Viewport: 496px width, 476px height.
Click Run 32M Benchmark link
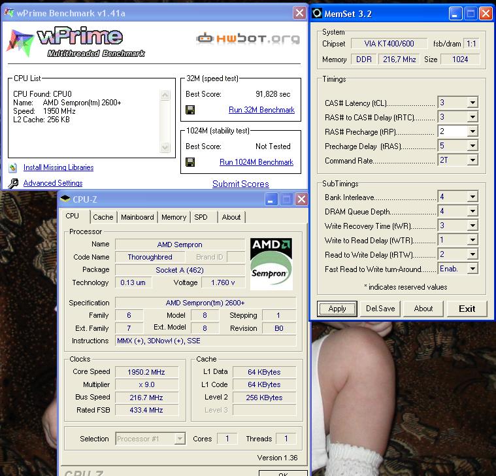pyautogui.click(x=261, y=110)
